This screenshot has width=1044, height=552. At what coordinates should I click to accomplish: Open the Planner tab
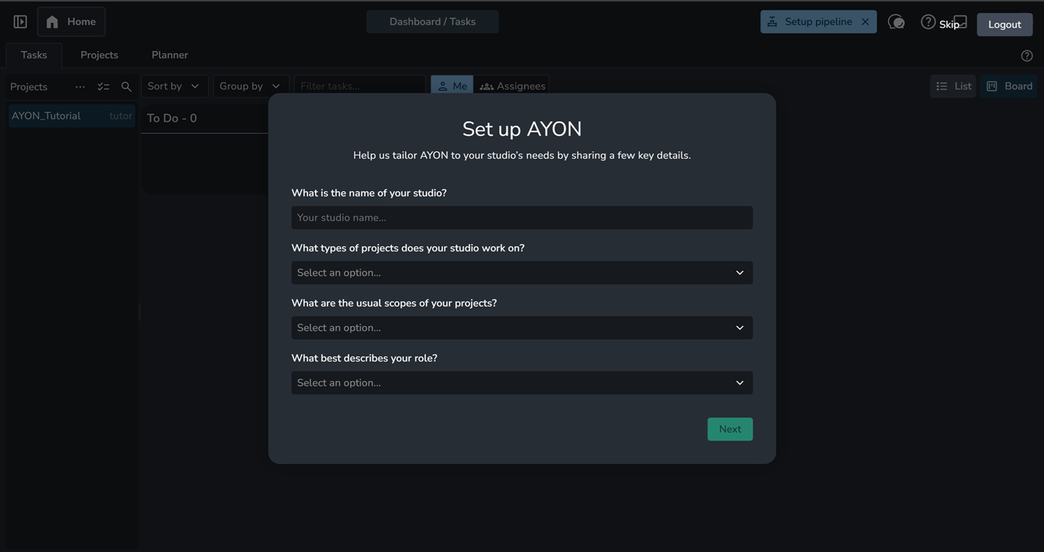click(x=170, y=55)
